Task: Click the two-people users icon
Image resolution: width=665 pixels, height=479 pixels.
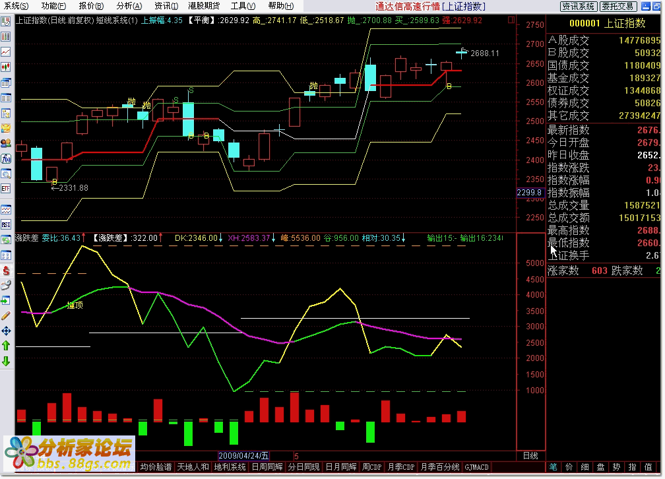Action: pyautogui.click(x=6, y=143)
